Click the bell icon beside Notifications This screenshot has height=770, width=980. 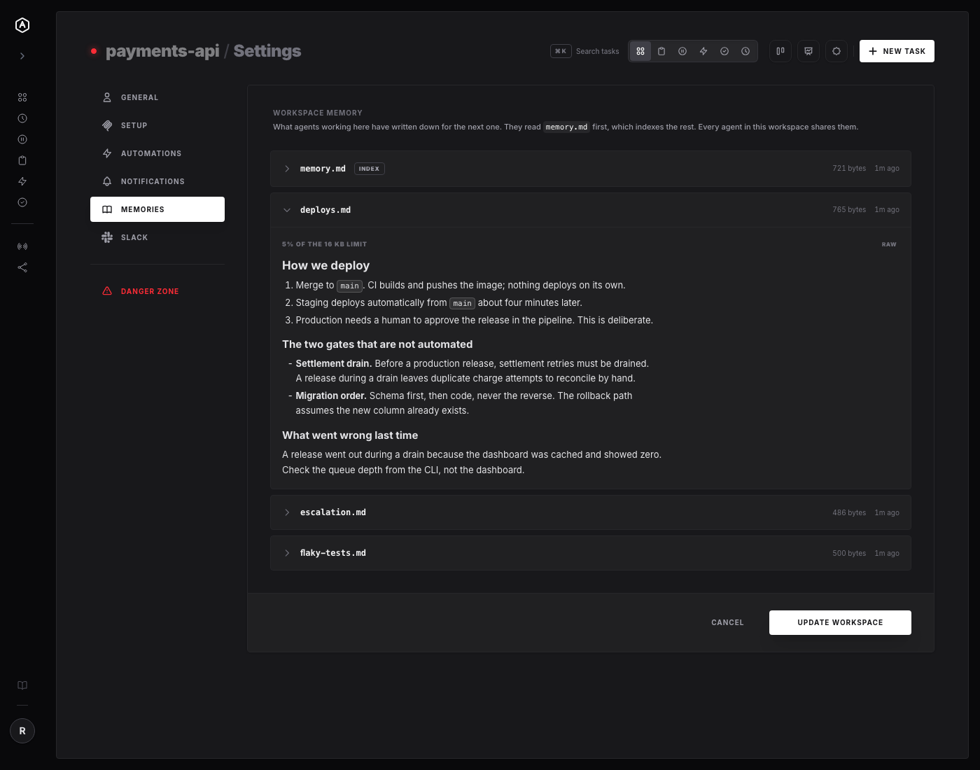[107, 181]
